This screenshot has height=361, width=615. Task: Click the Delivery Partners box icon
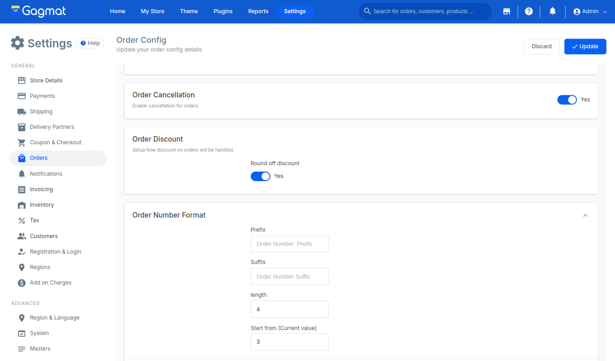(x=21, y=127)
